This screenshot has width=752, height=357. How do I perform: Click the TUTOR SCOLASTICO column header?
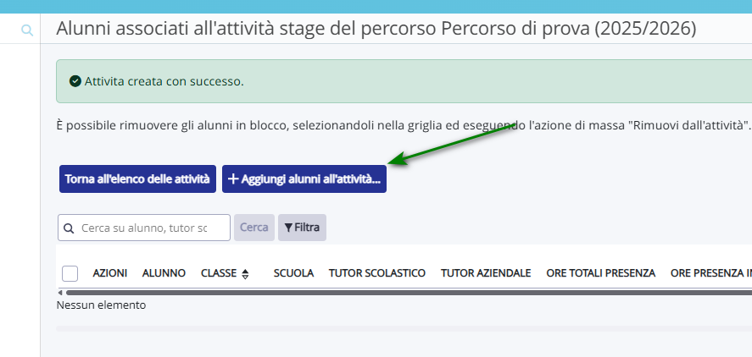[x=377, y=273]
